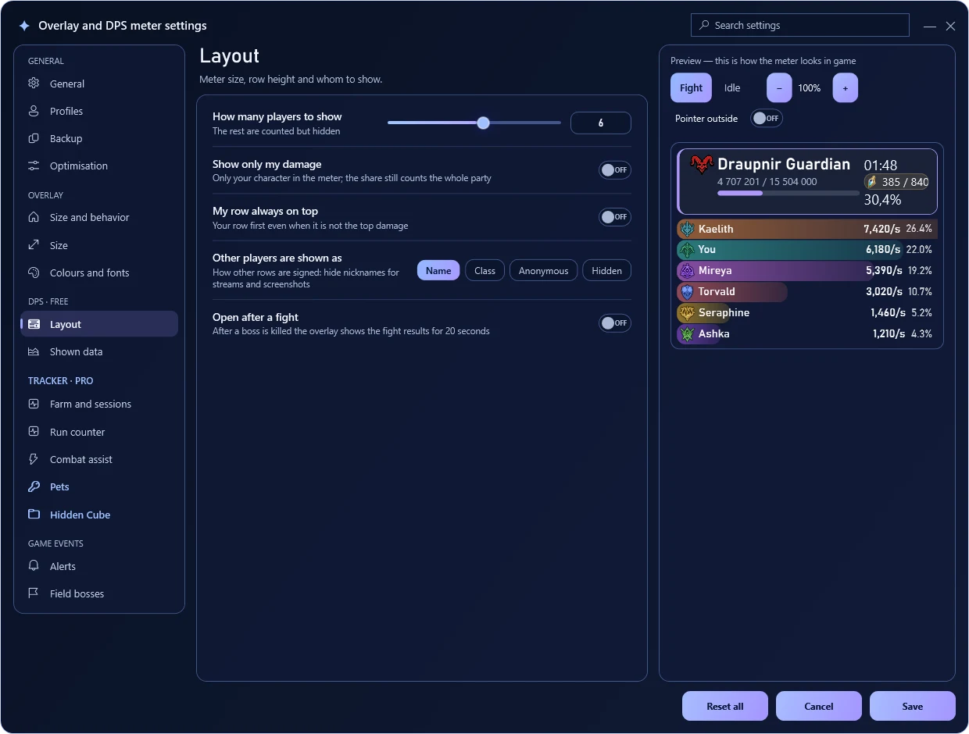This screenshot has width=969, height=734.
Task: Toggle Show only my damage switch
Action: click(x=615, y=170)
